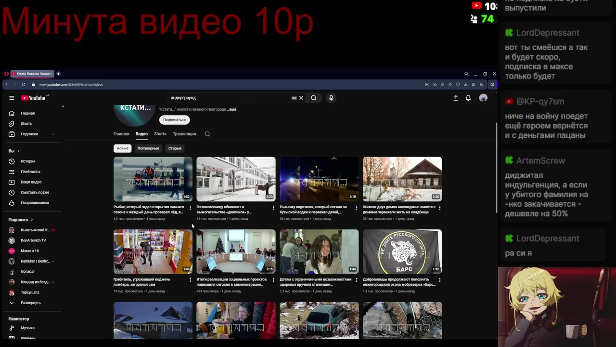616x347 pixels.
Task: Play the Пятиклассницу school video thumbnail
Action: [236, 179]
